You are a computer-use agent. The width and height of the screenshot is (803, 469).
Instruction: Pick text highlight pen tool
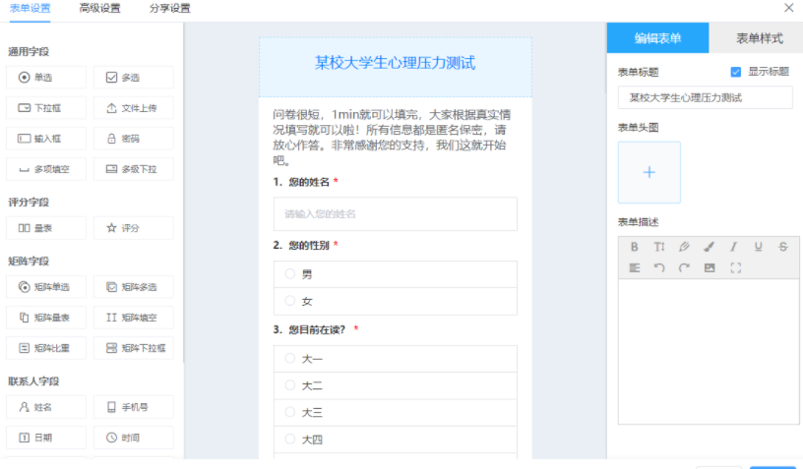684,247
